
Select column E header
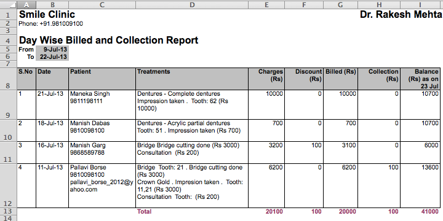click(266, 5)
